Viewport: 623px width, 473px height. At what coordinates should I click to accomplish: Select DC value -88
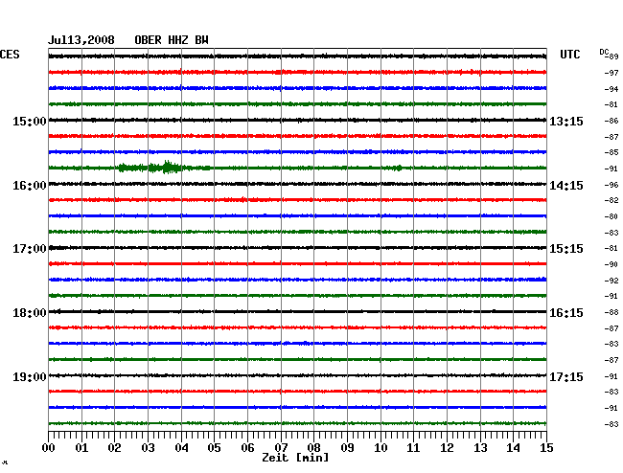(611, 313)
